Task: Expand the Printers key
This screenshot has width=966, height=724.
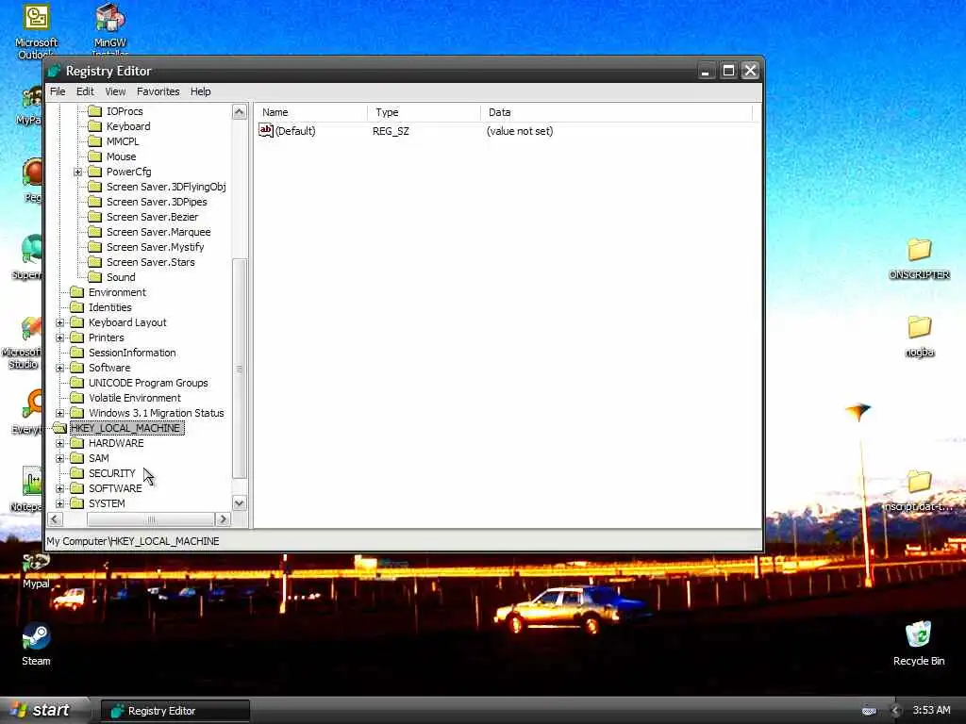Action: 59,337
